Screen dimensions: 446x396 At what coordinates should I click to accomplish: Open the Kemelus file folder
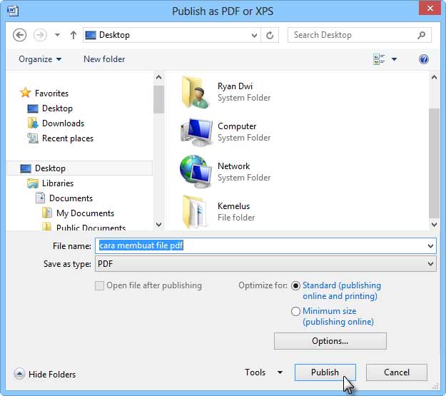tap(195, 212)
